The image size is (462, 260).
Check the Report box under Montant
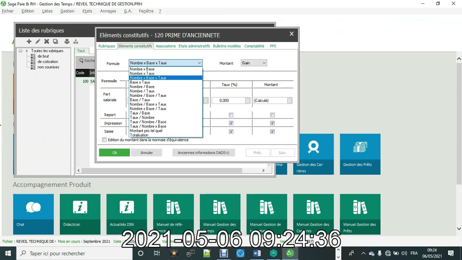(x=272, y=115)
